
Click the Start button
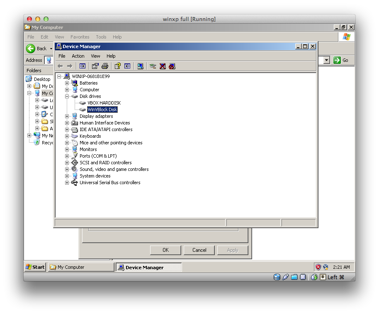35,267
